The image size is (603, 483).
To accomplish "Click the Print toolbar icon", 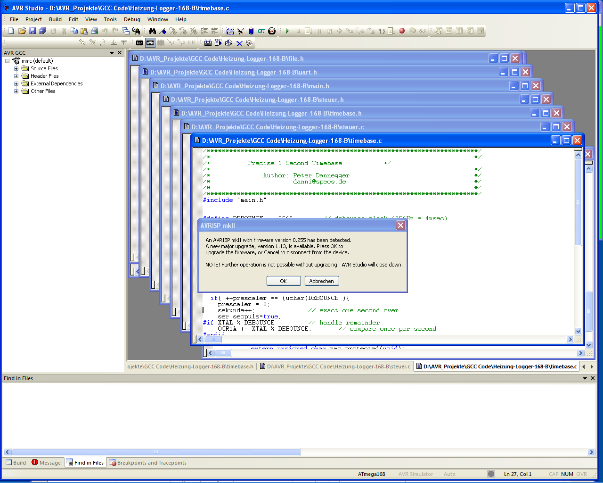I will pos(94,31).
